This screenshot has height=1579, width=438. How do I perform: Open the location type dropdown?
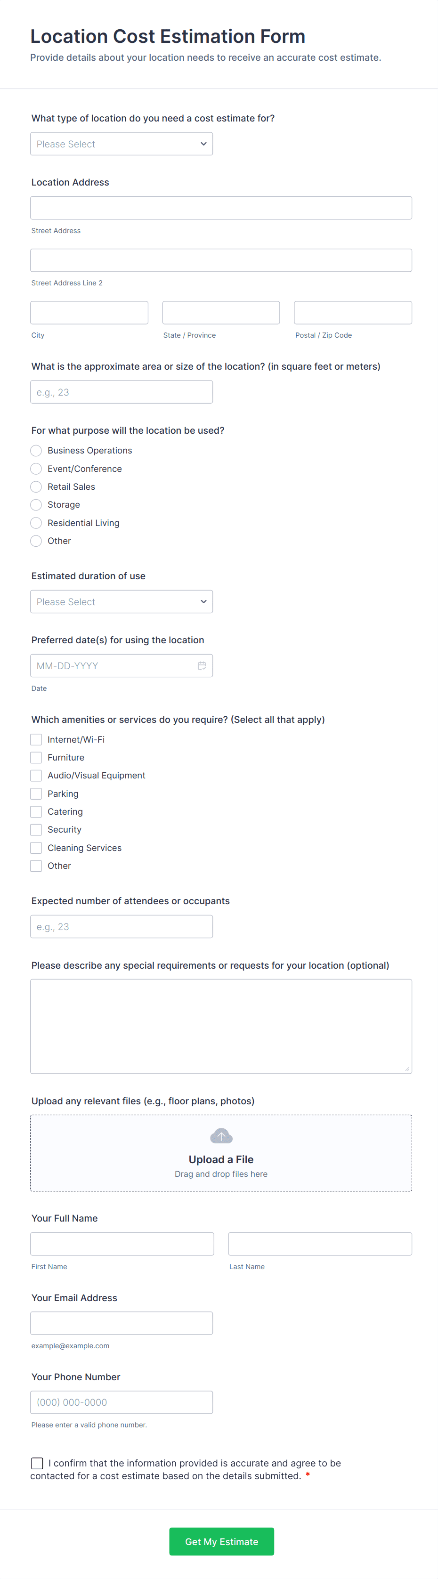[122, 144]
